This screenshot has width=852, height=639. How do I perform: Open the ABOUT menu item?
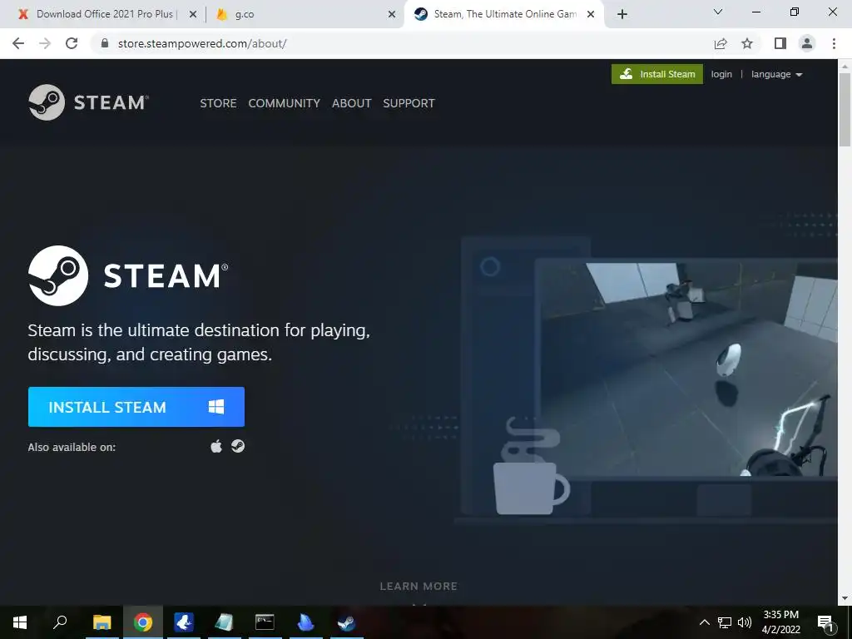352,103
